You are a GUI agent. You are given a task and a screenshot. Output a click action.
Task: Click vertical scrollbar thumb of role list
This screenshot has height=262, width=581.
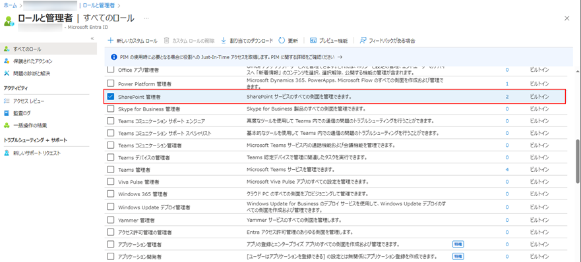(x=578, y=161)
